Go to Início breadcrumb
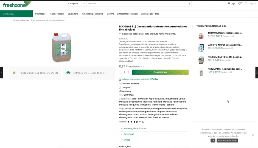The width and height of the screenshot is (258, 148). [15, 20]
